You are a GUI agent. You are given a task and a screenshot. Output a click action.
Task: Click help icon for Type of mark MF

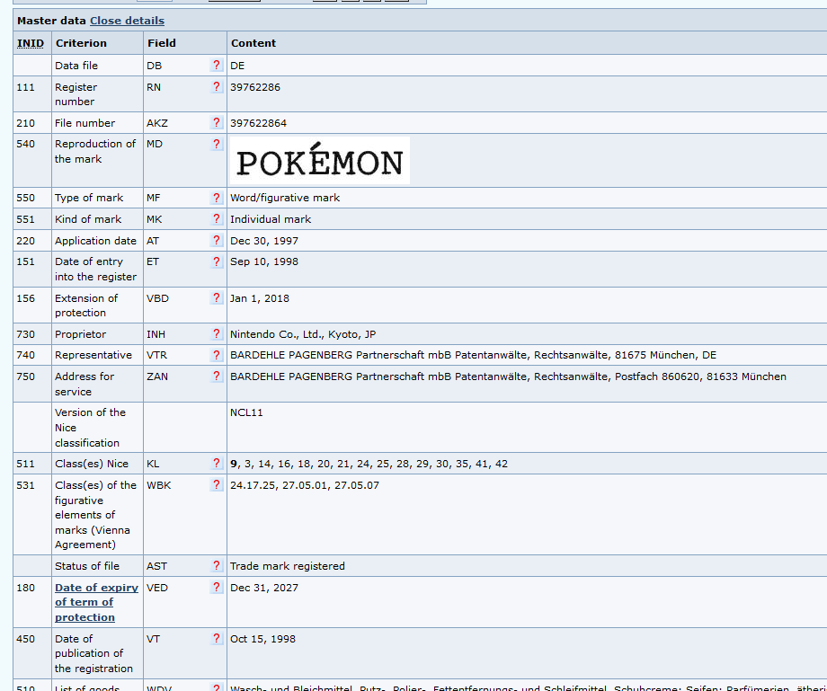pyautogui.click(x=217, y=197)
